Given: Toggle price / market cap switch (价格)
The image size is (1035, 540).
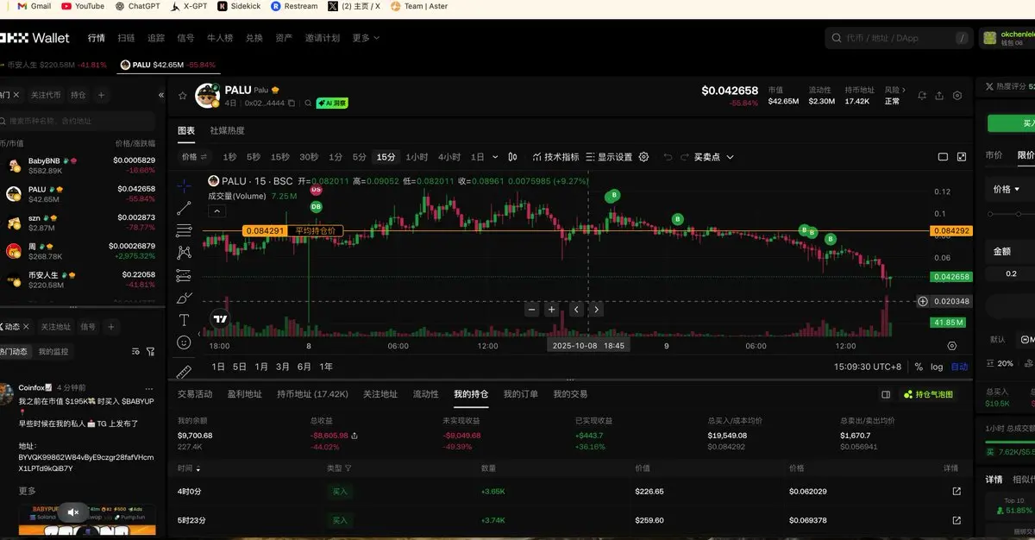Looking at the screenshot, I should (195, 157).
